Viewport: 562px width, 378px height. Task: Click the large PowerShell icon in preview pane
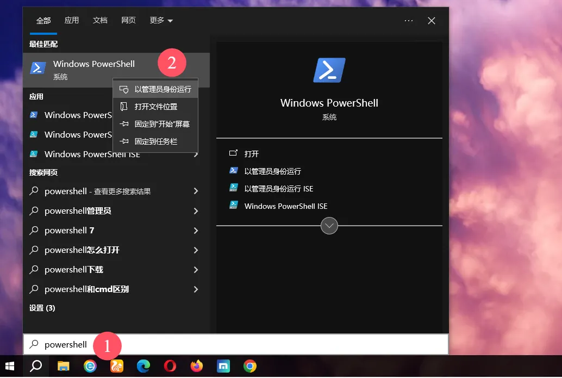coord(329,70)
